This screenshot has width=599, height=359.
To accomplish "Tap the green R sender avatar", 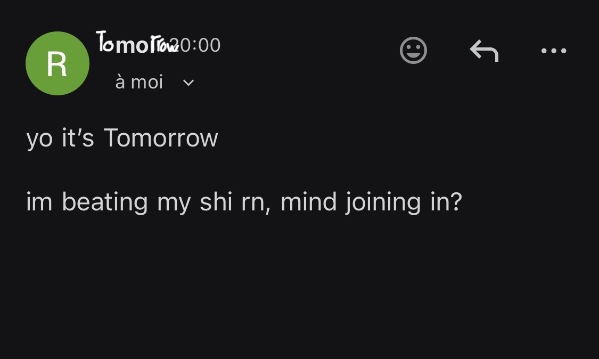I will pos(58,63).
